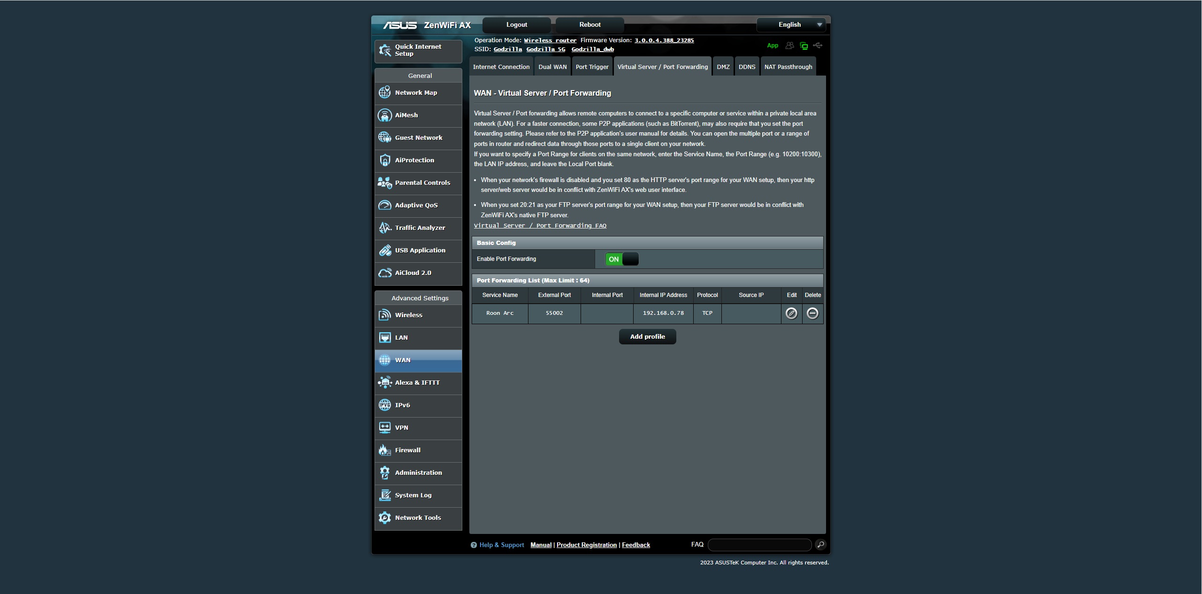Click the Administration gear icon
This screenshot has width=1202, height=594.
[x=385, y=472]
